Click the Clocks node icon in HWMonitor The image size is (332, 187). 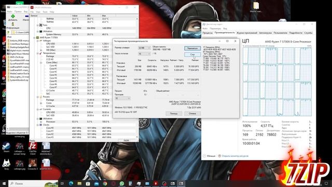click(x=41, y=125)
